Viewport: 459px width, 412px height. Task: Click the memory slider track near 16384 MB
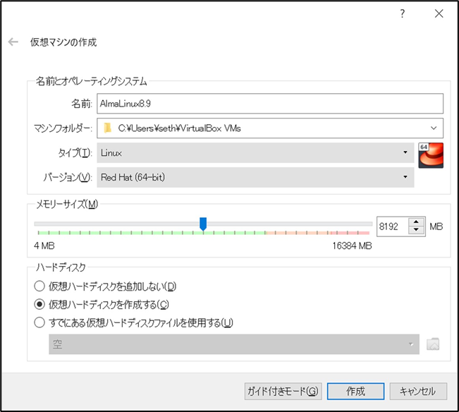click(x=367, y=224)
